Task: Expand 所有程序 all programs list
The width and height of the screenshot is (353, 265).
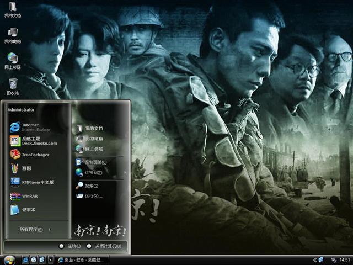Action: tap(35, 230)
